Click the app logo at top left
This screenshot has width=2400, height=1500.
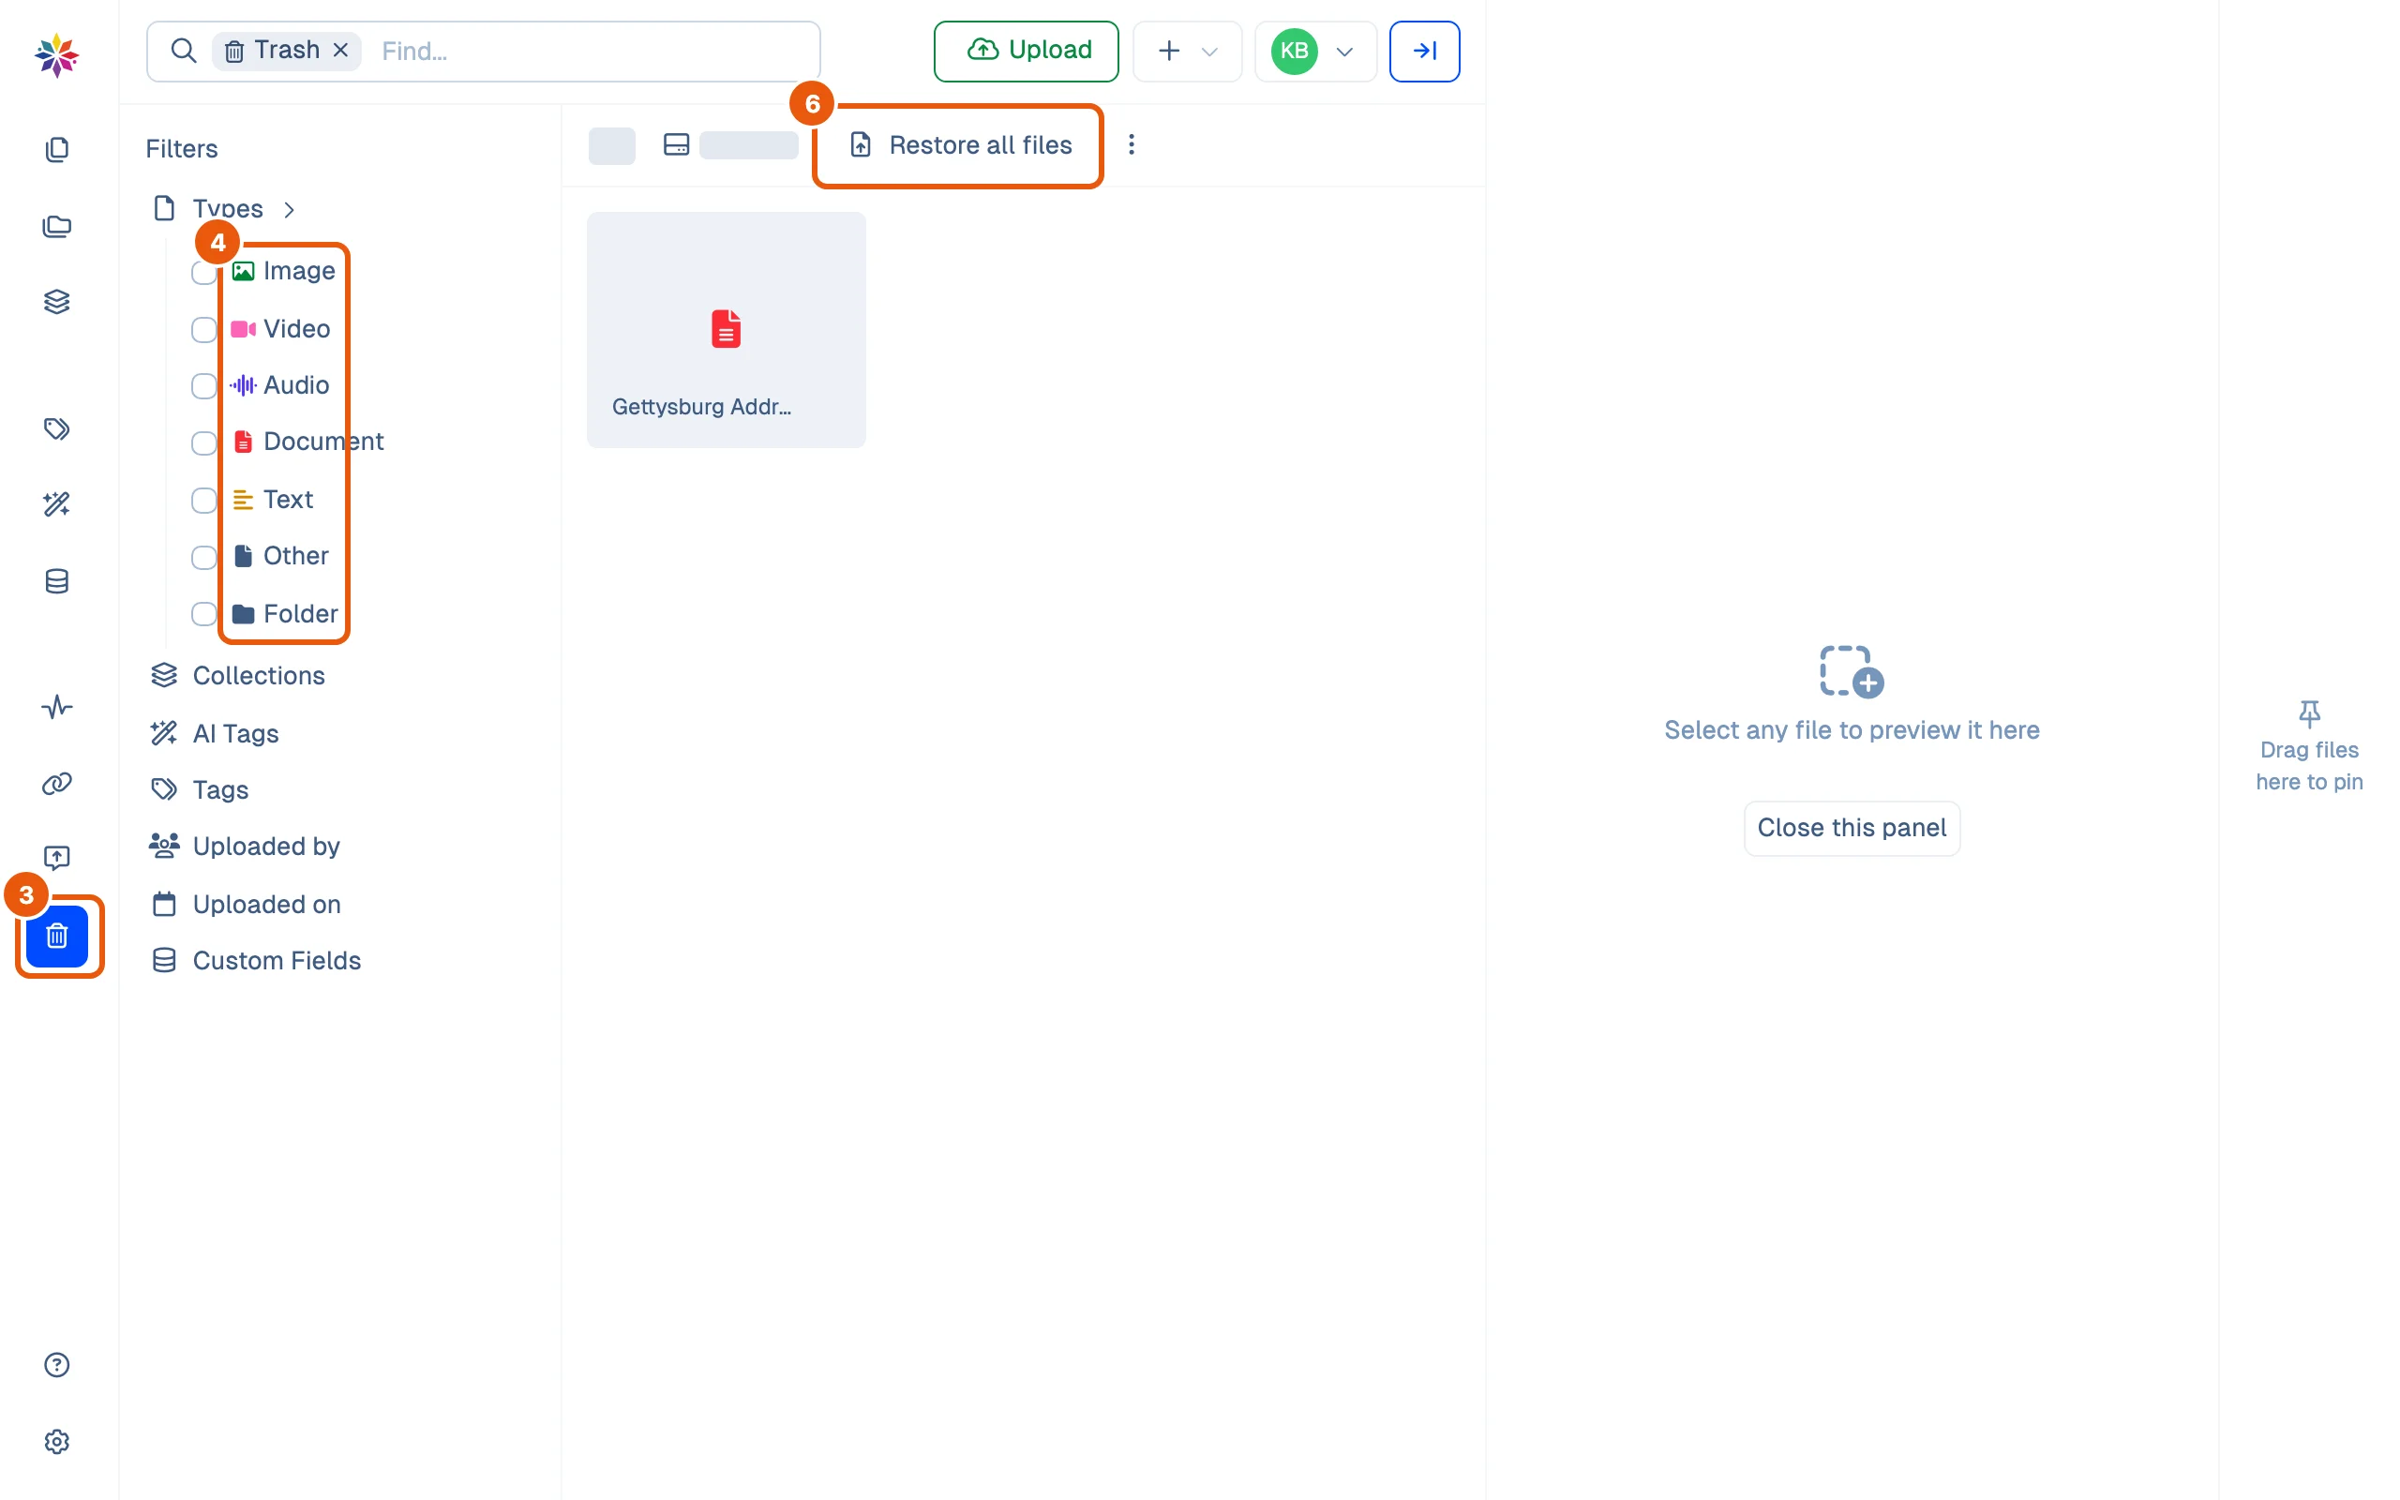(x=56, y=54)
